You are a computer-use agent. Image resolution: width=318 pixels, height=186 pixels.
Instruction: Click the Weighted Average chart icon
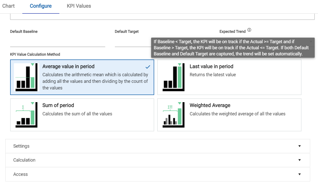coord(173,115)
